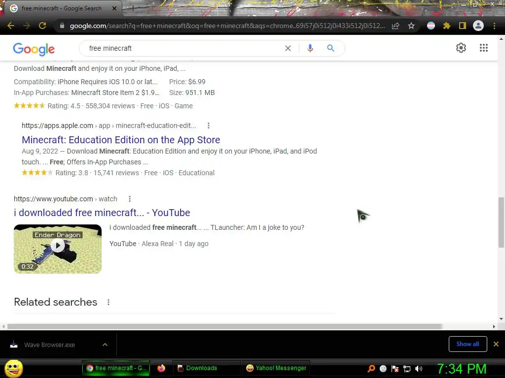This screenshot has height=378, width=505.
Task: Click the browser forward arrow
Action: tap(27, 26)
